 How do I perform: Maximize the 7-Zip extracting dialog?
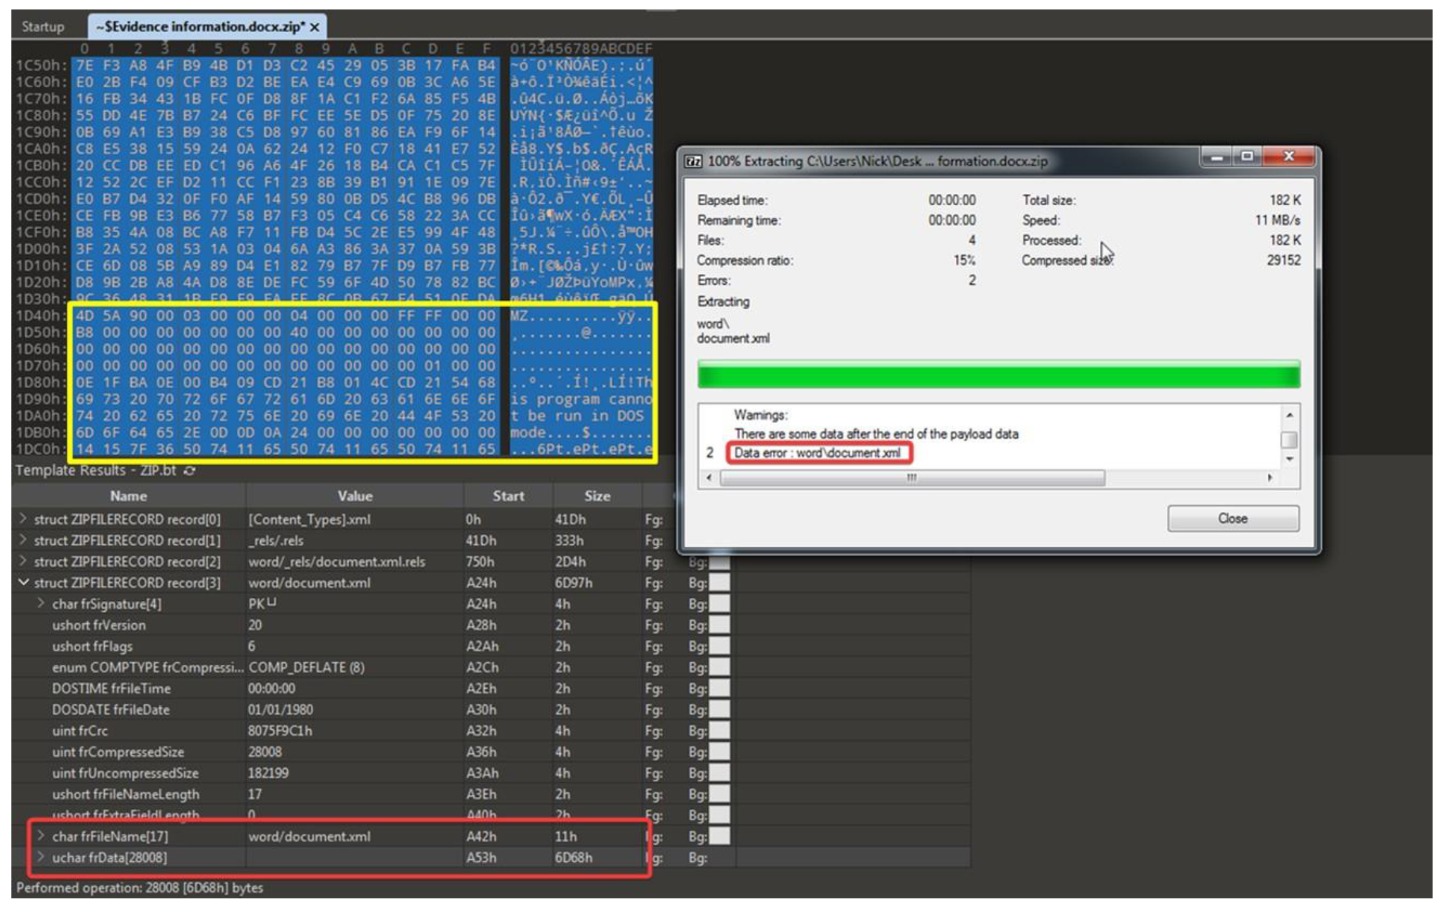pyautogui.click(x=1248, y=156)
